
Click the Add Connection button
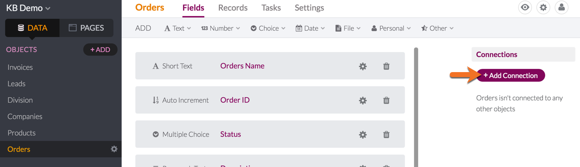point(511,75)
